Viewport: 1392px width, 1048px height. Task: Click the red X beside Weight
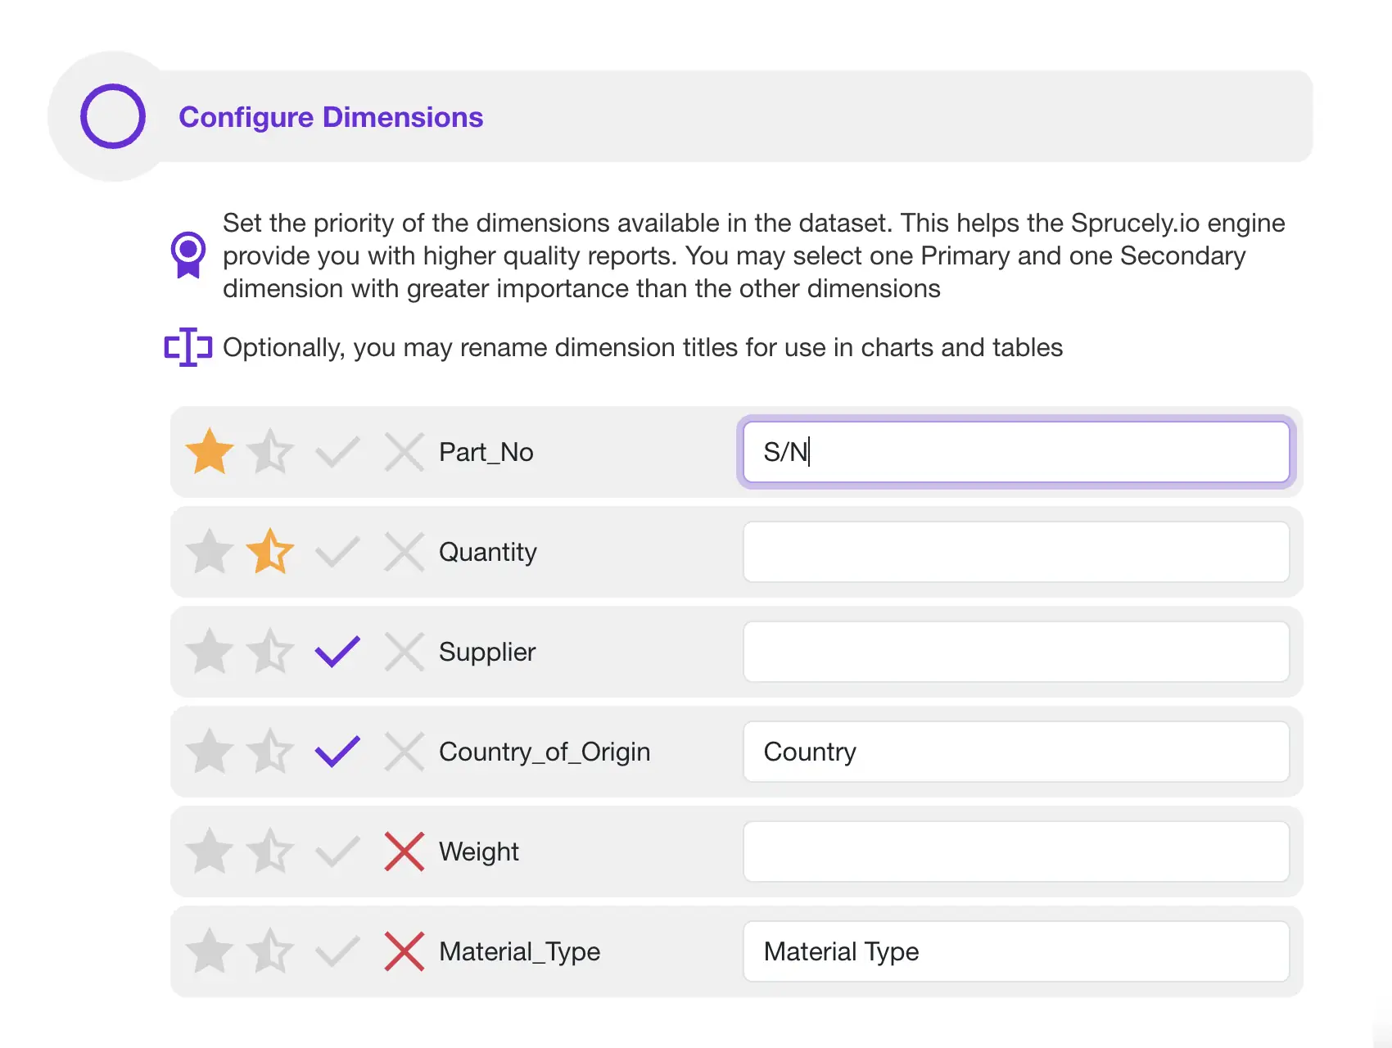pyautogui.click(x=404, y=851)
